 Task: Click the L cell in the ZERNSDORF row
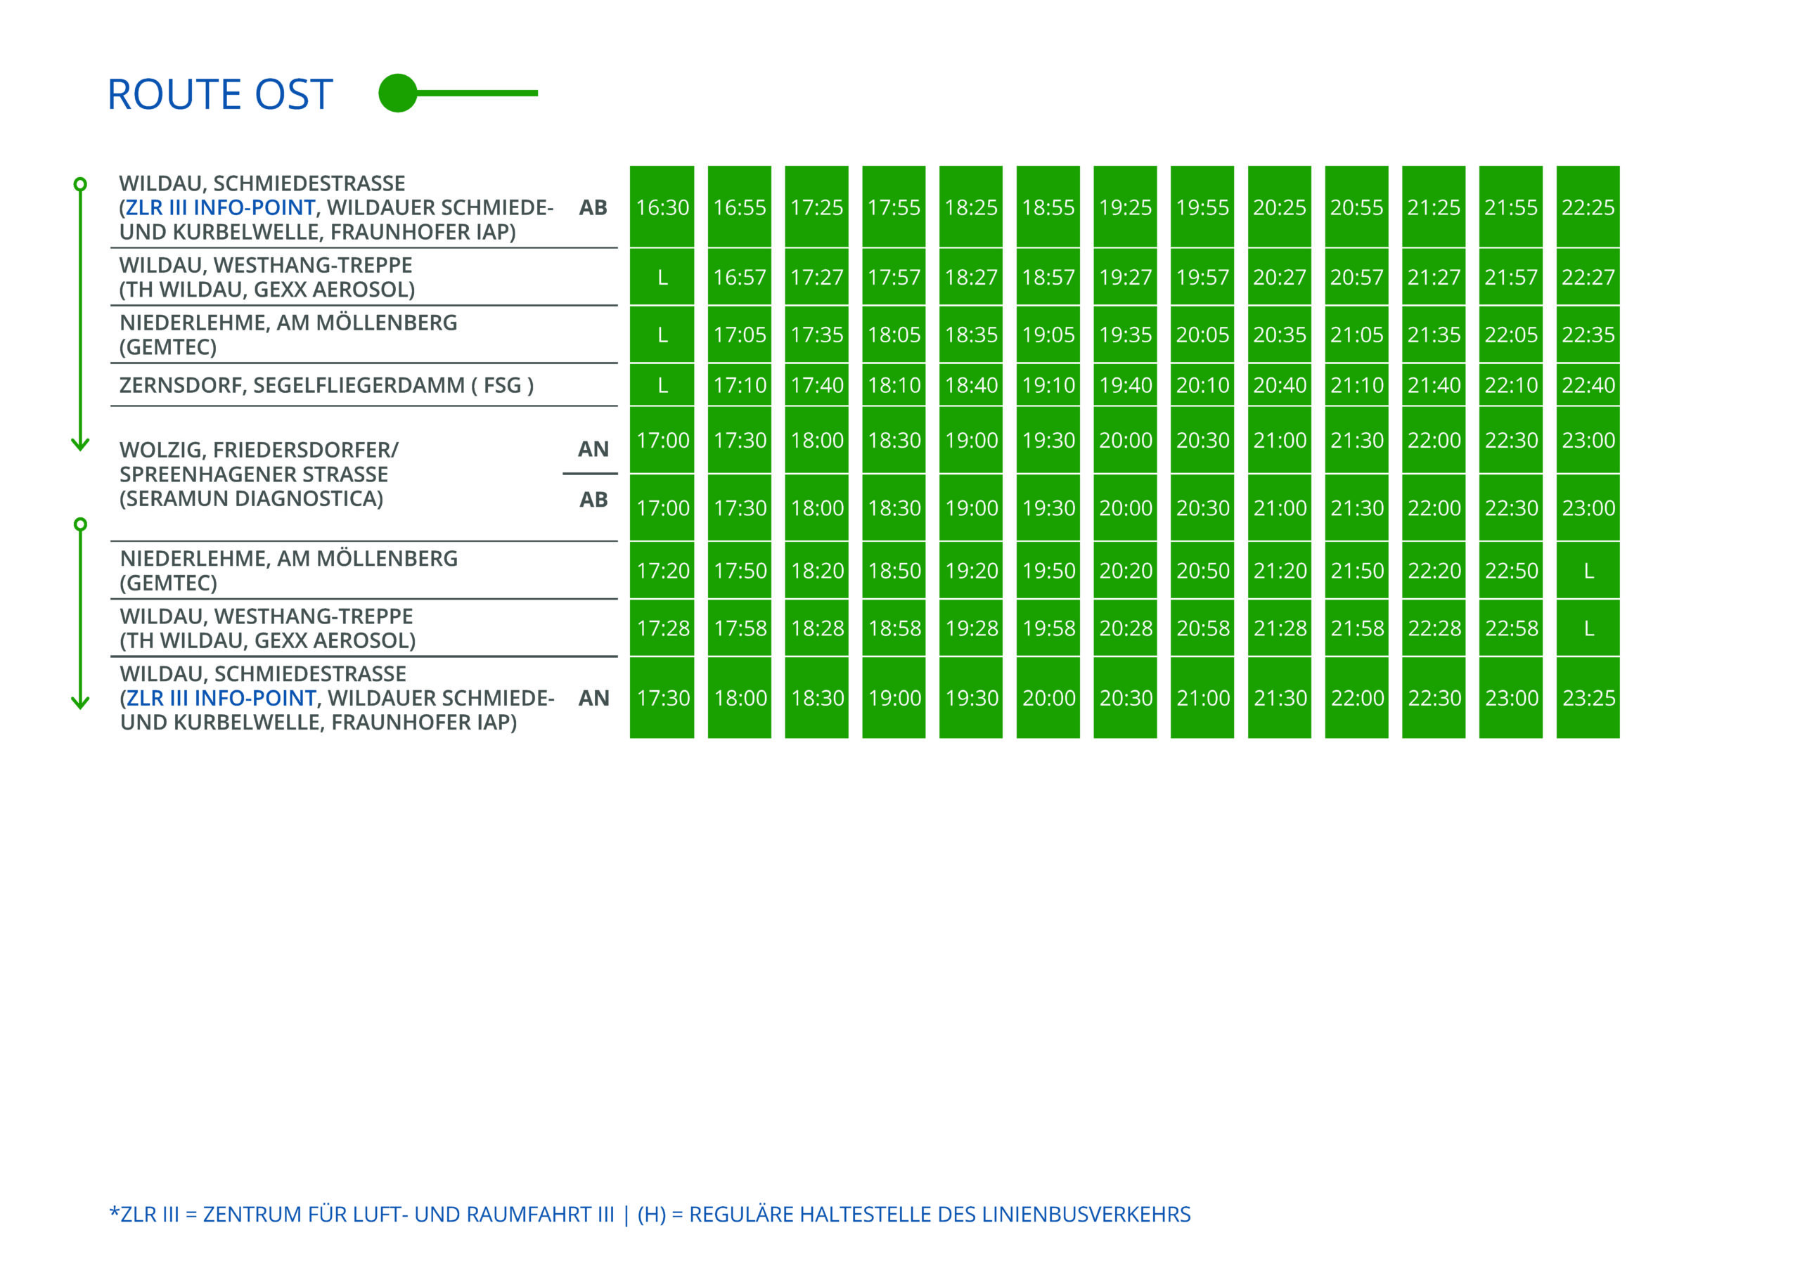pos(662,386)
